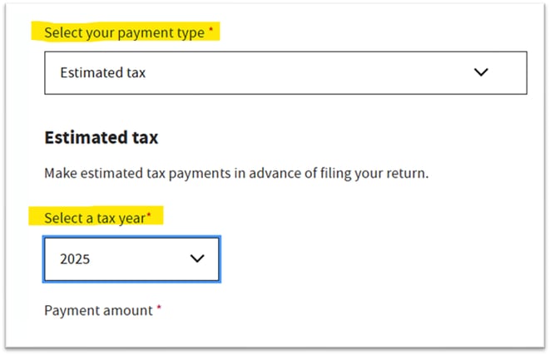Click the red asterisk after Payment amount
Screen dimensions: 550x355
pyautogui.click(x=159, y=308)
